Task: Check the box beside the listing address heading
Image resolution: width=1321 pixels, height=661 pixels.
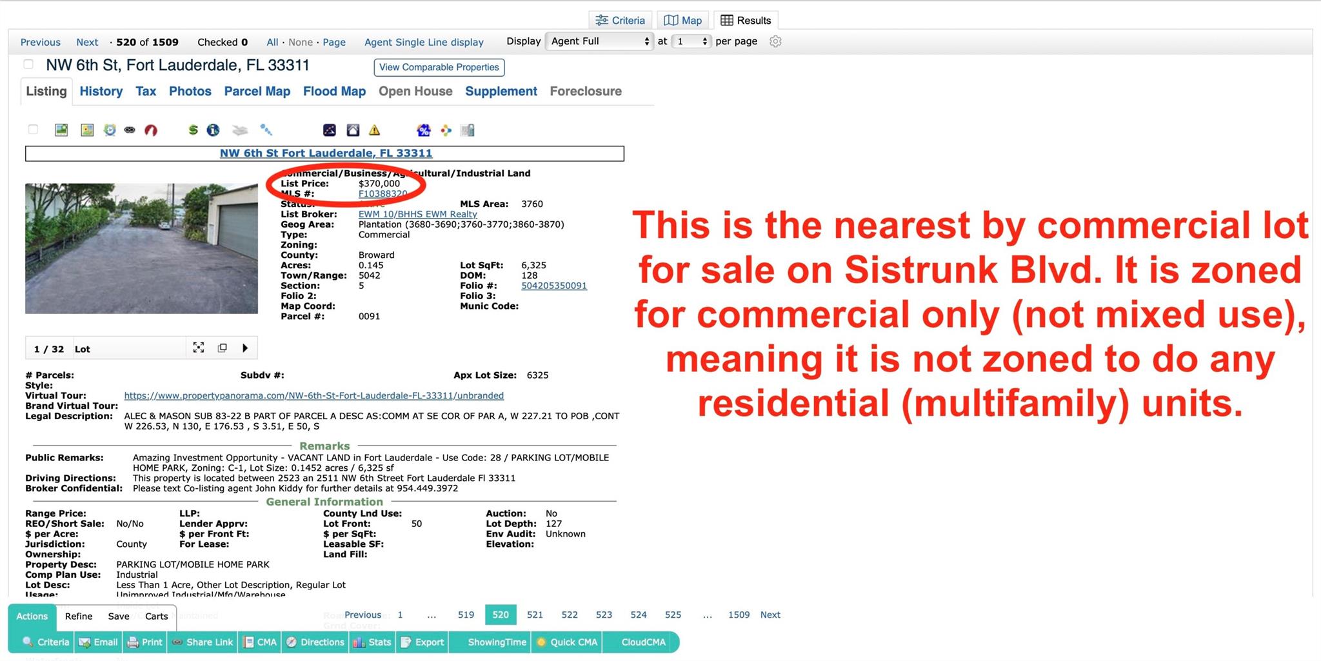Action: pyautogui.click(x=28, y=64)
